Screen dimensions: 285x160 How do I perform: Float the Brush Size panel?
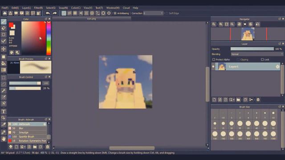pos(280,107)
